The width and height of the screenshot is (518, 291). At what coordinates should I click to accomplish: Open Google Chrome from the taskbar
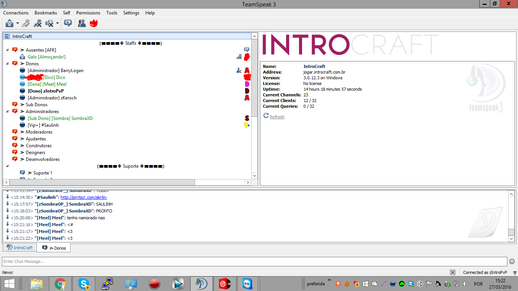click(x=60, y=284)
